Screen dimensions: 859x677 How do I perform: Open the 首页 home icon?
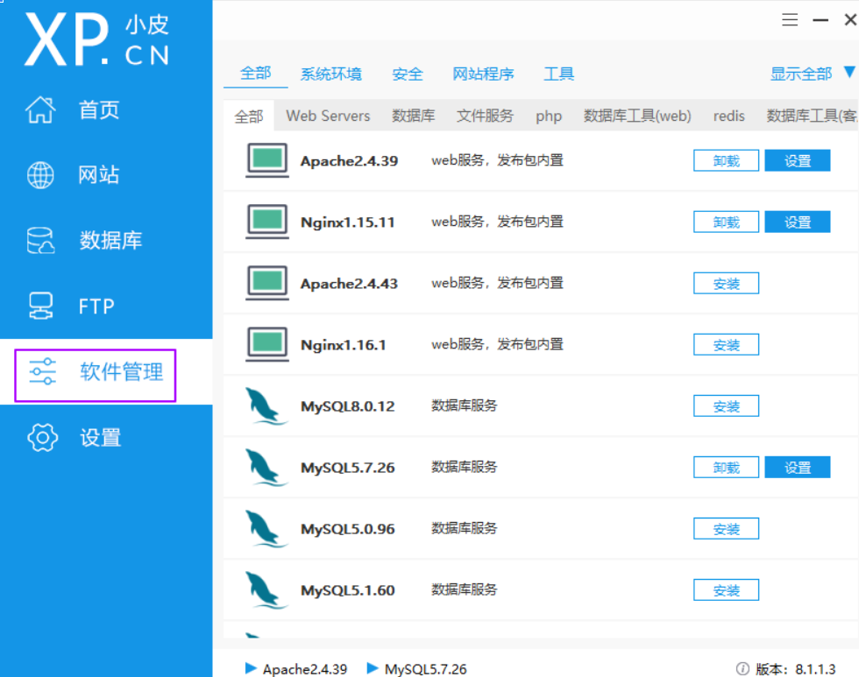[40, 109]
